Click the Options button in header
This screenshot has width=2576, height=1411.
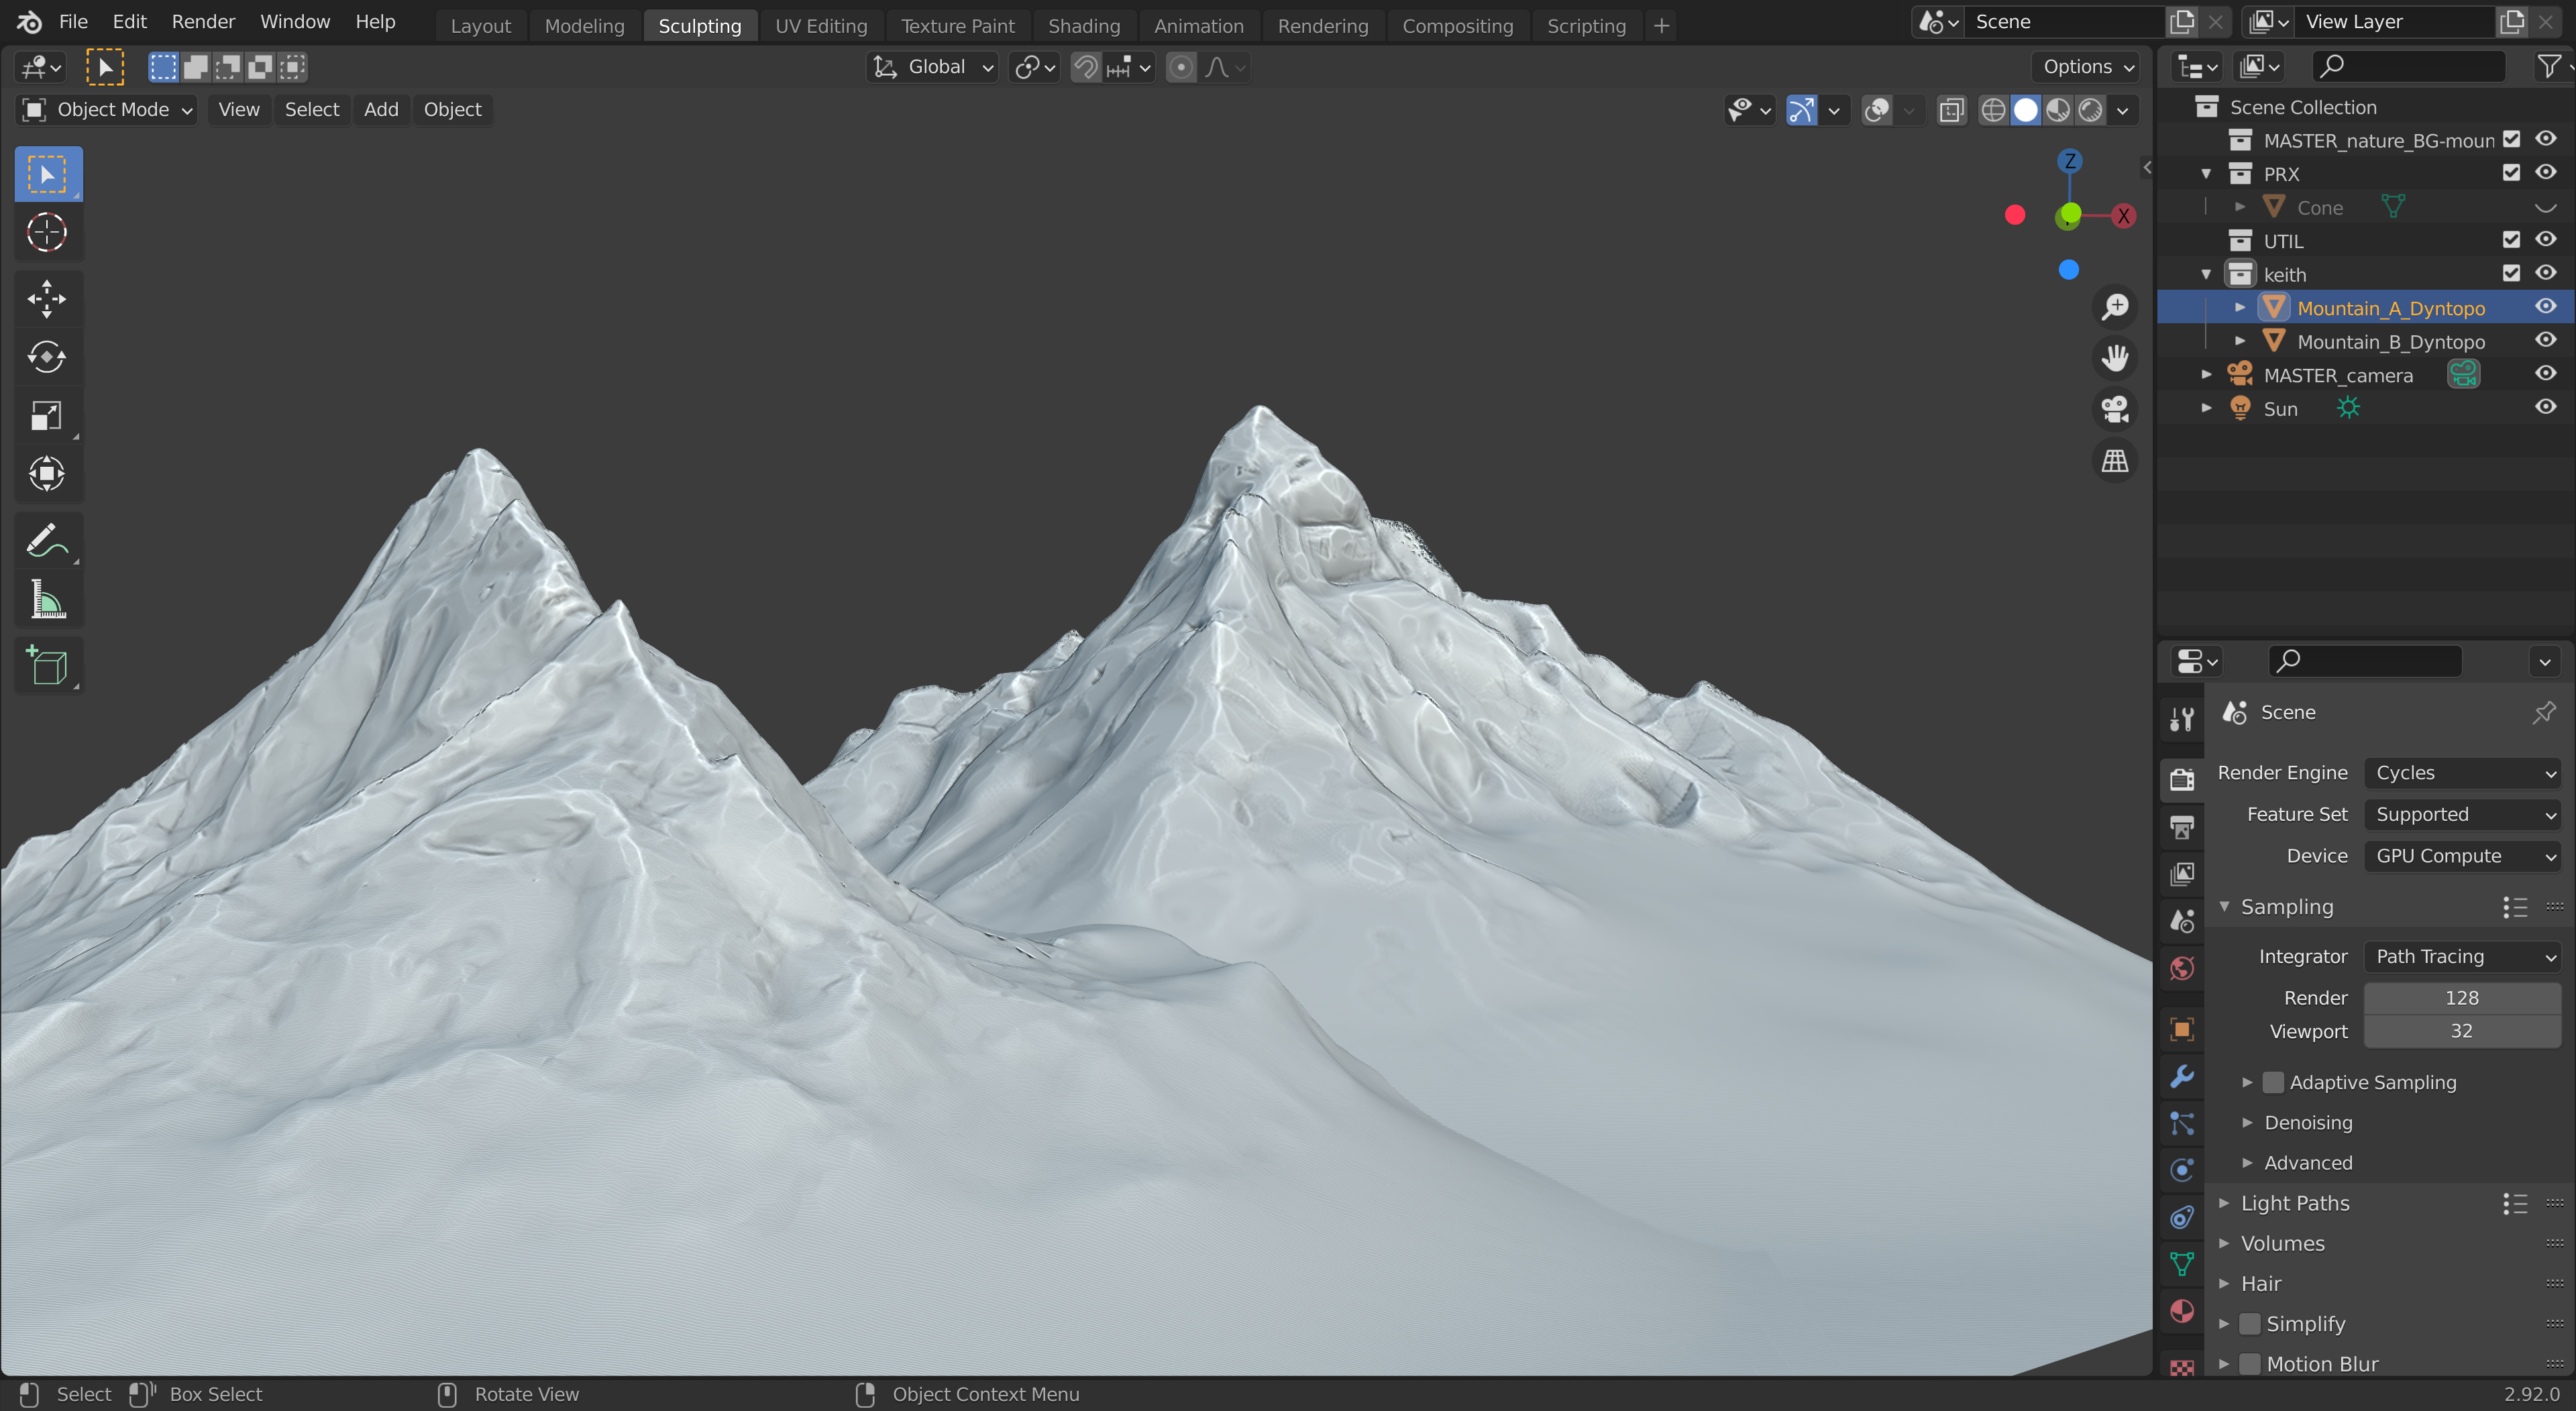[2086, 67]
